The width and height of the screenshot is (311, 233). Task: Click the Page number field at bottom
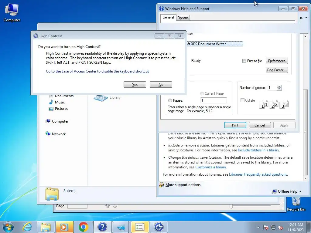(x=77, y=206)
